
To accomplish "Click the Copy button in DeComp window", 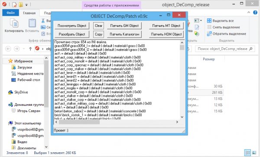I will (98, 34).
